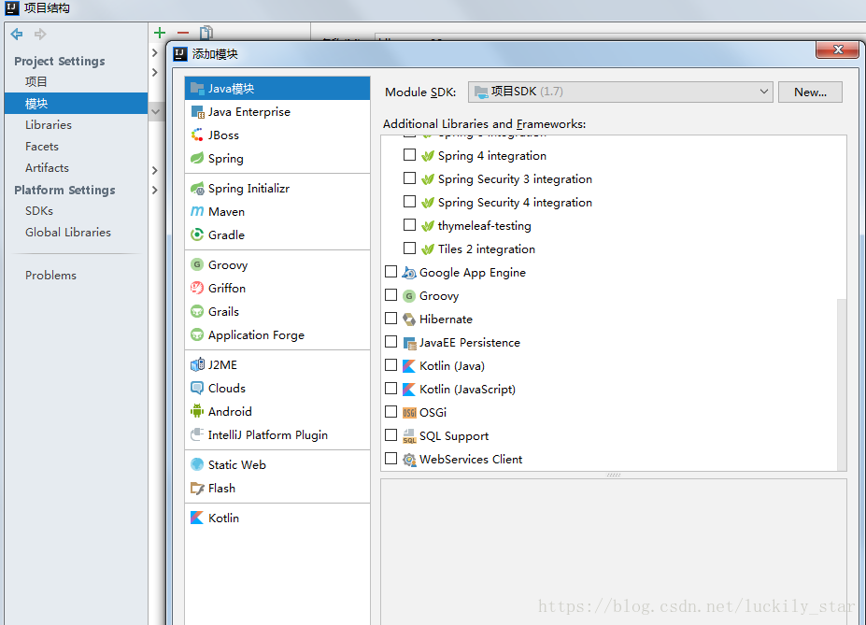This screenshot has width=866, height=625.
Task: Click the OSGi framework icon
Action: coord(408,412)
